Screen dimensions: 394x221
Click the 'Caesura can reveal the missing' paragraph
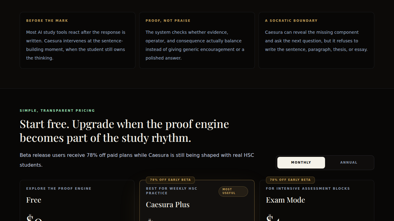[x=316, y=41]
